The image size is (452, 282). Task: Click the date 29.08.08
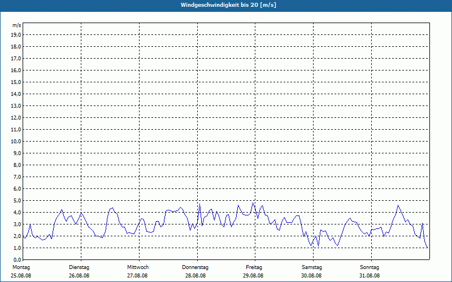[x=253, y=276]
